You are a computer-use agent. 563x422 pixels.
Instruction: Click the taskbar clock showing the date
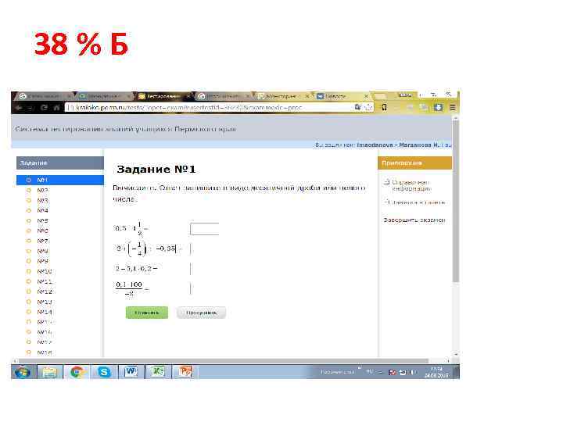(436, 372)
